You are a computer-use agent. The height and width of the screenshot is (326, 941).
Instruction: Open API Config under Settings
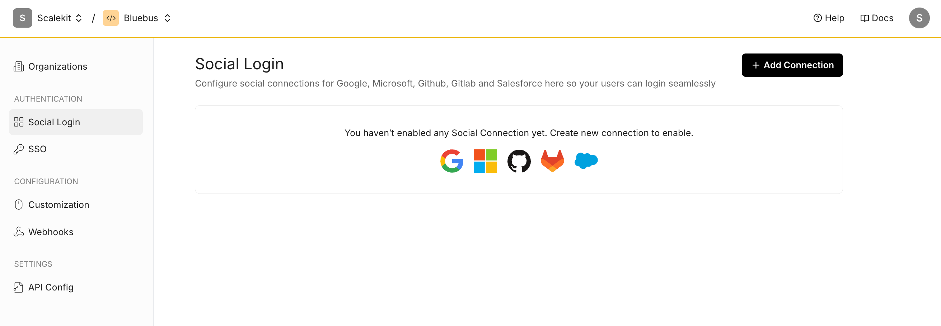click(x=51, y=287)
